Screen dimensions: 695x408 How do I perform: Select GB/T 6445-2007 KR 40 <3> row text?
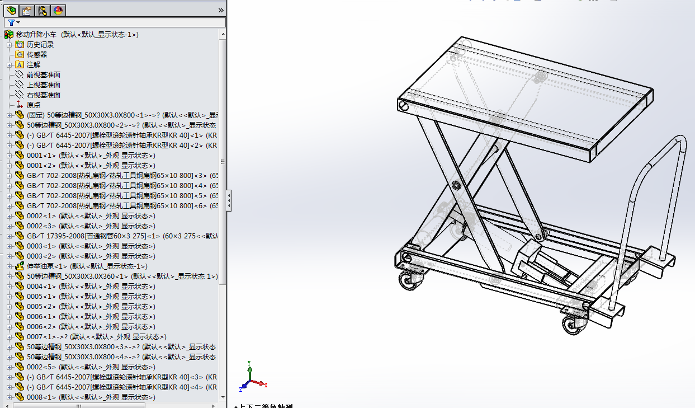pyautogui.click(x=122, y=377)
